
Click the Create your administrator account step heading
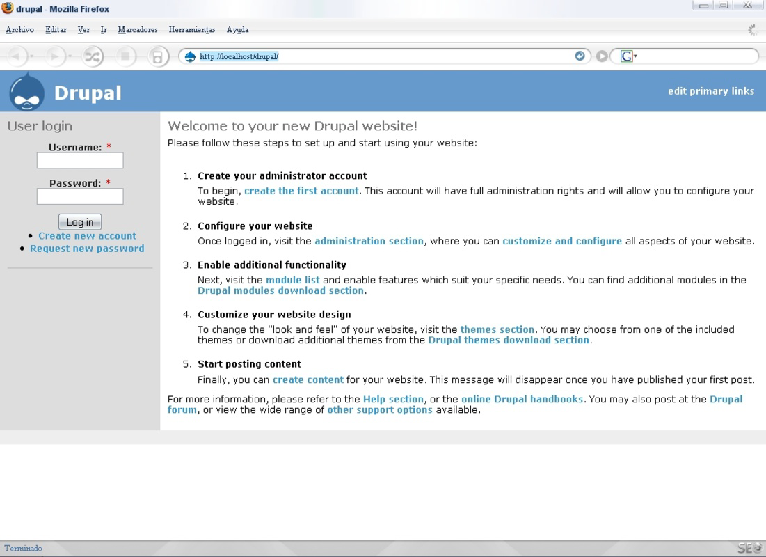point(282,175)
